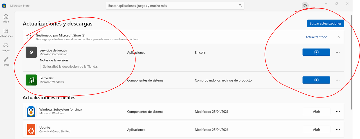
Task: Open more options for Ubuntu
Action: click(x=338, y=129)
